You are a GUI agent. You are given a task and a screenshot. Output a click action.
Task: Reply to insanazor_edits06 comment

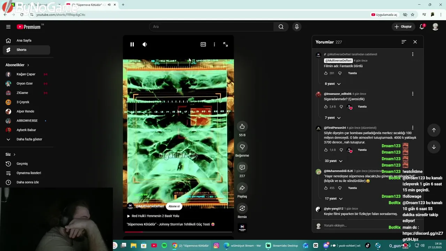362,107
